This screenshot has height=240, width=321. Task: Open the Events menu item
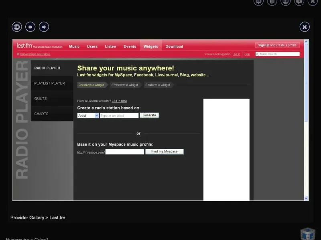tap(130, 46)
